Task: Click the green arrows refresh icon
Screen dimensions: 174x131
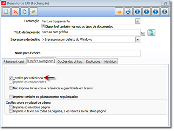Action: click(x=34, y=12)
